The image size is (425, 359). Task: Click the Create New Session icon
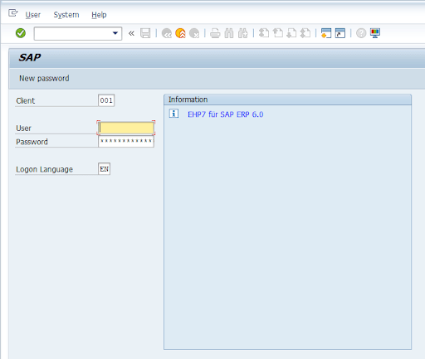[x=326, y=33]
